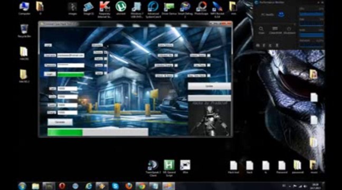The image size is (342, 190).
Task: Click the input field directly above Generate button
Action: [x=67, y=112]
